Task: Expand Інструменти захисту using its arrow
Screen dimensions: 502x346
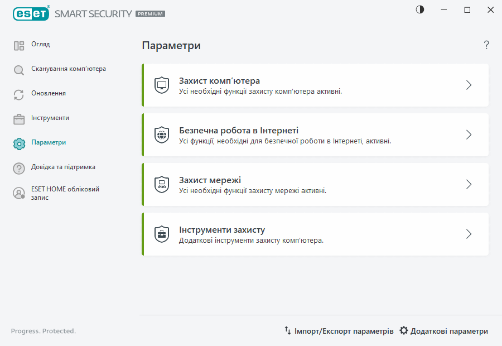Action: pos(469,234)
